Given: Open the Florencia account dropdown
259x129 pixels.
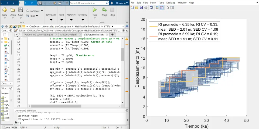Looking at the screenshot, I should (122, 3).
